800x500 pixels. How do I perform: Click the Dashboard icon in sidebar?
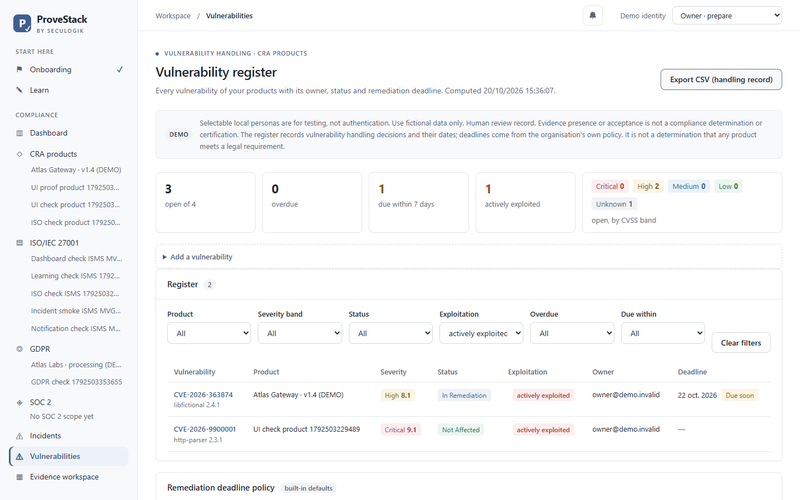tap(19, 133)
